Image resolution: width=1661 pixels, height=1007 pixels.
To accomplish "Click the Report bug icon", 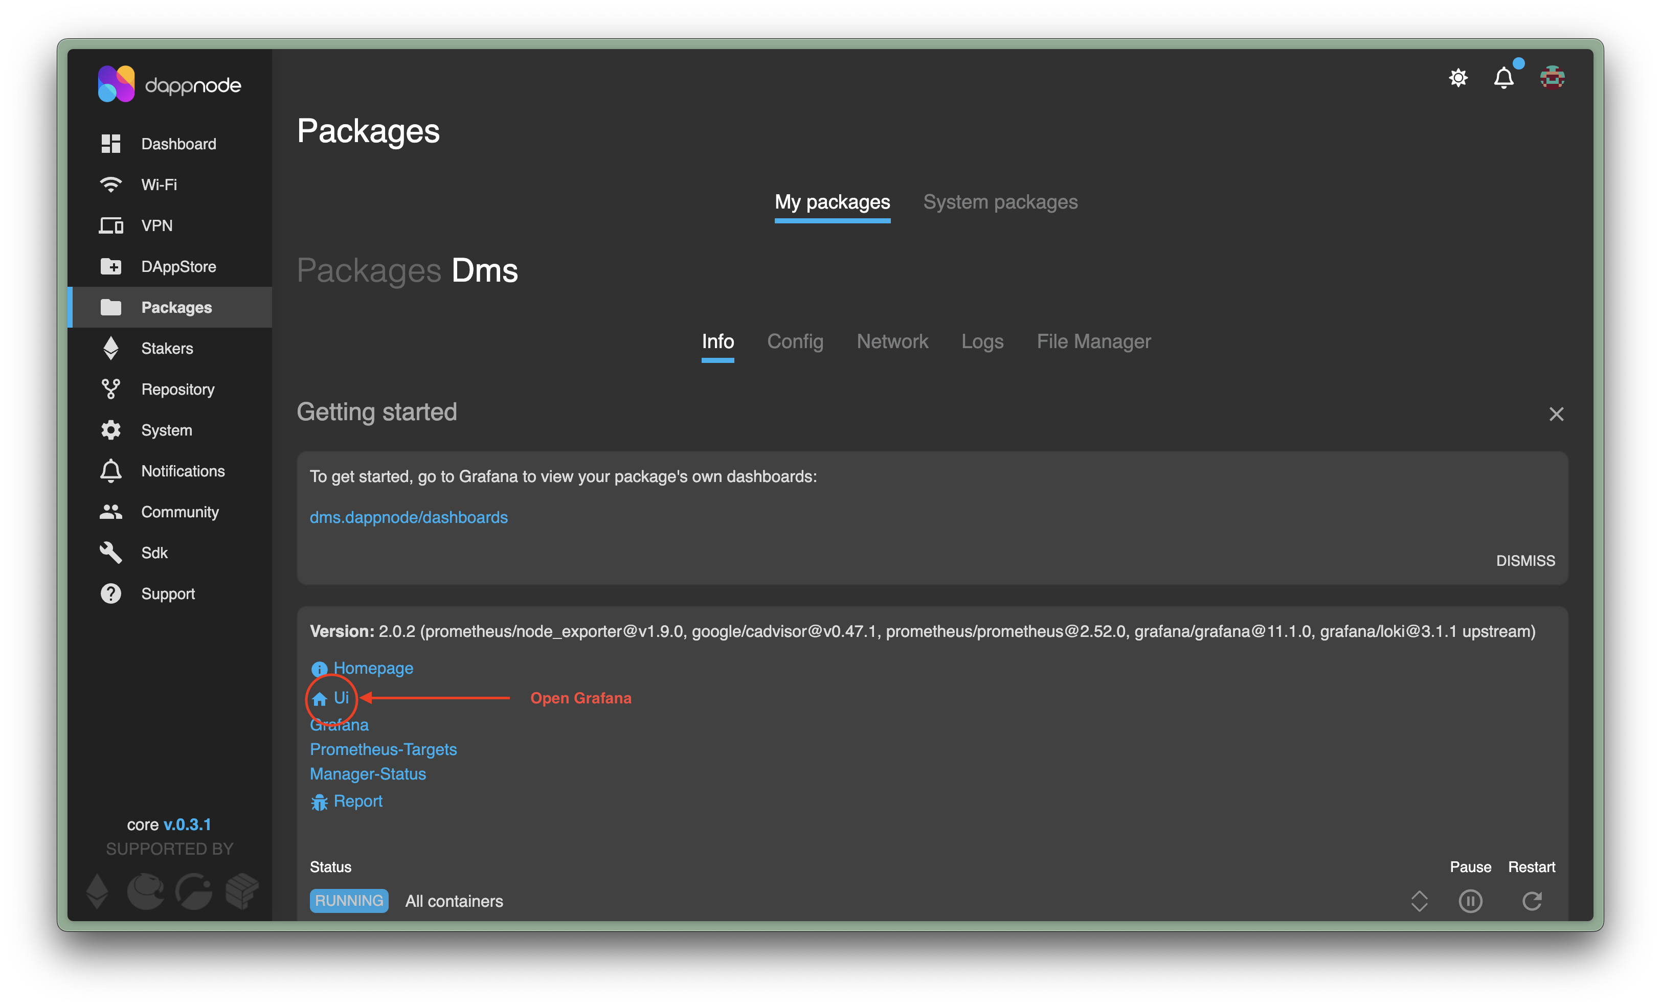I will [x=319, y=802].
